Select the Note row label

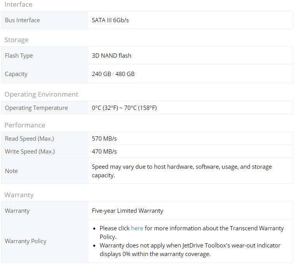pos(11,171)
